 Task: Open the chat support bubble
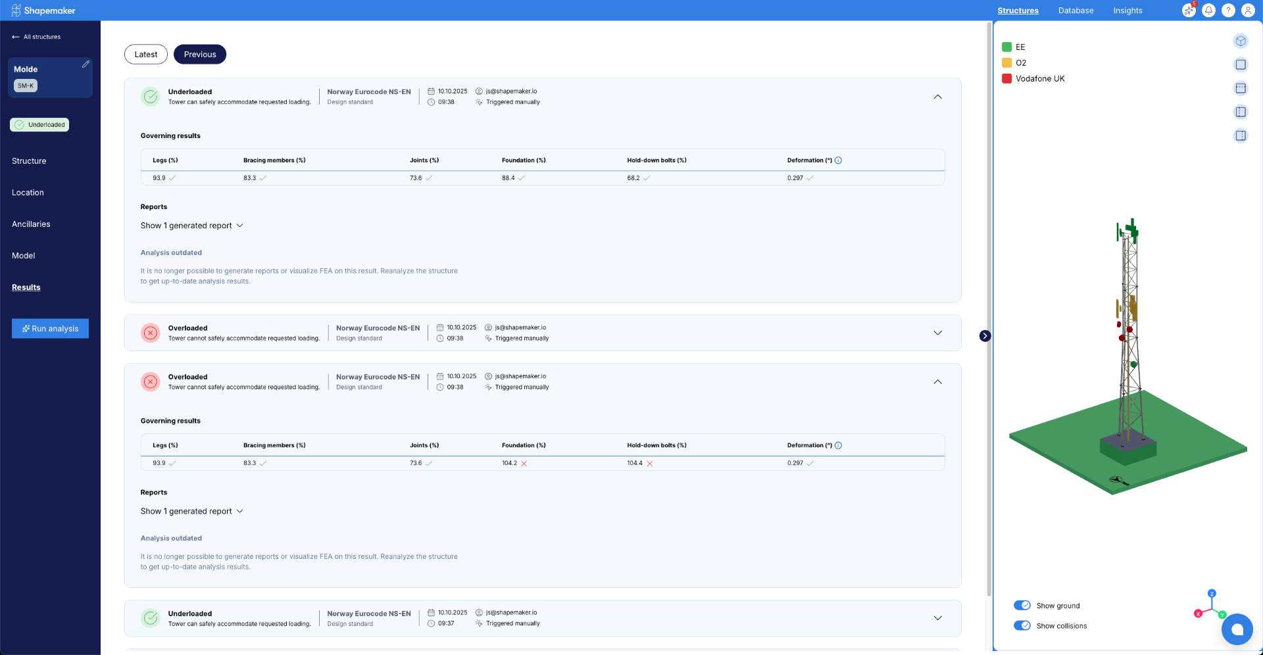point(1237,629)
